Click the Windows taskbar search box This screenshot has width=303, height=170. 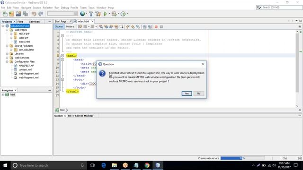[x=48, y=165]
